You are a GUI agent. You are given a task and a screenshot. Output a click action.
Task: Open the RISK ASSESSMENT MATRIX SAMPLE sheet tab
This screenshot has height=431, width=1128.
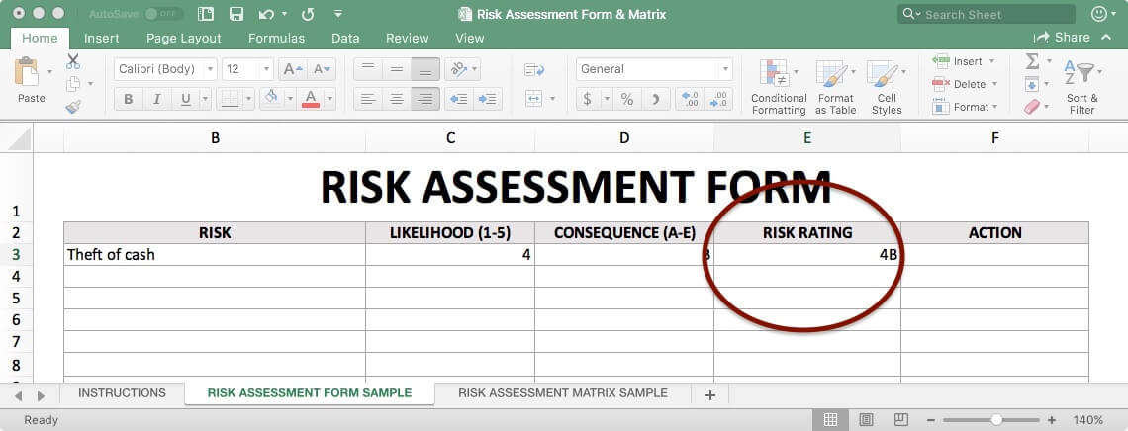pos(563,392)
